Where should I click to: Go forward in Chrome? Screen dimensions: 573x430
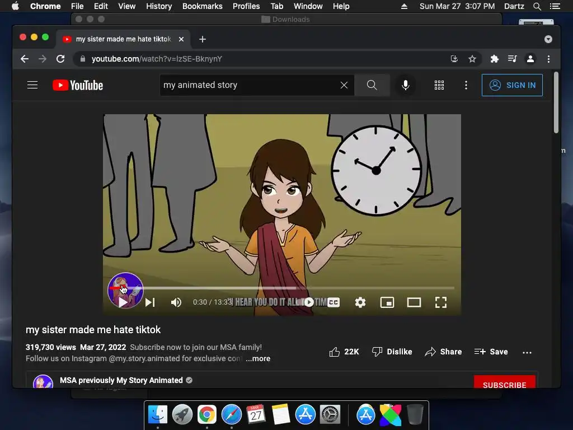(43, 59)
